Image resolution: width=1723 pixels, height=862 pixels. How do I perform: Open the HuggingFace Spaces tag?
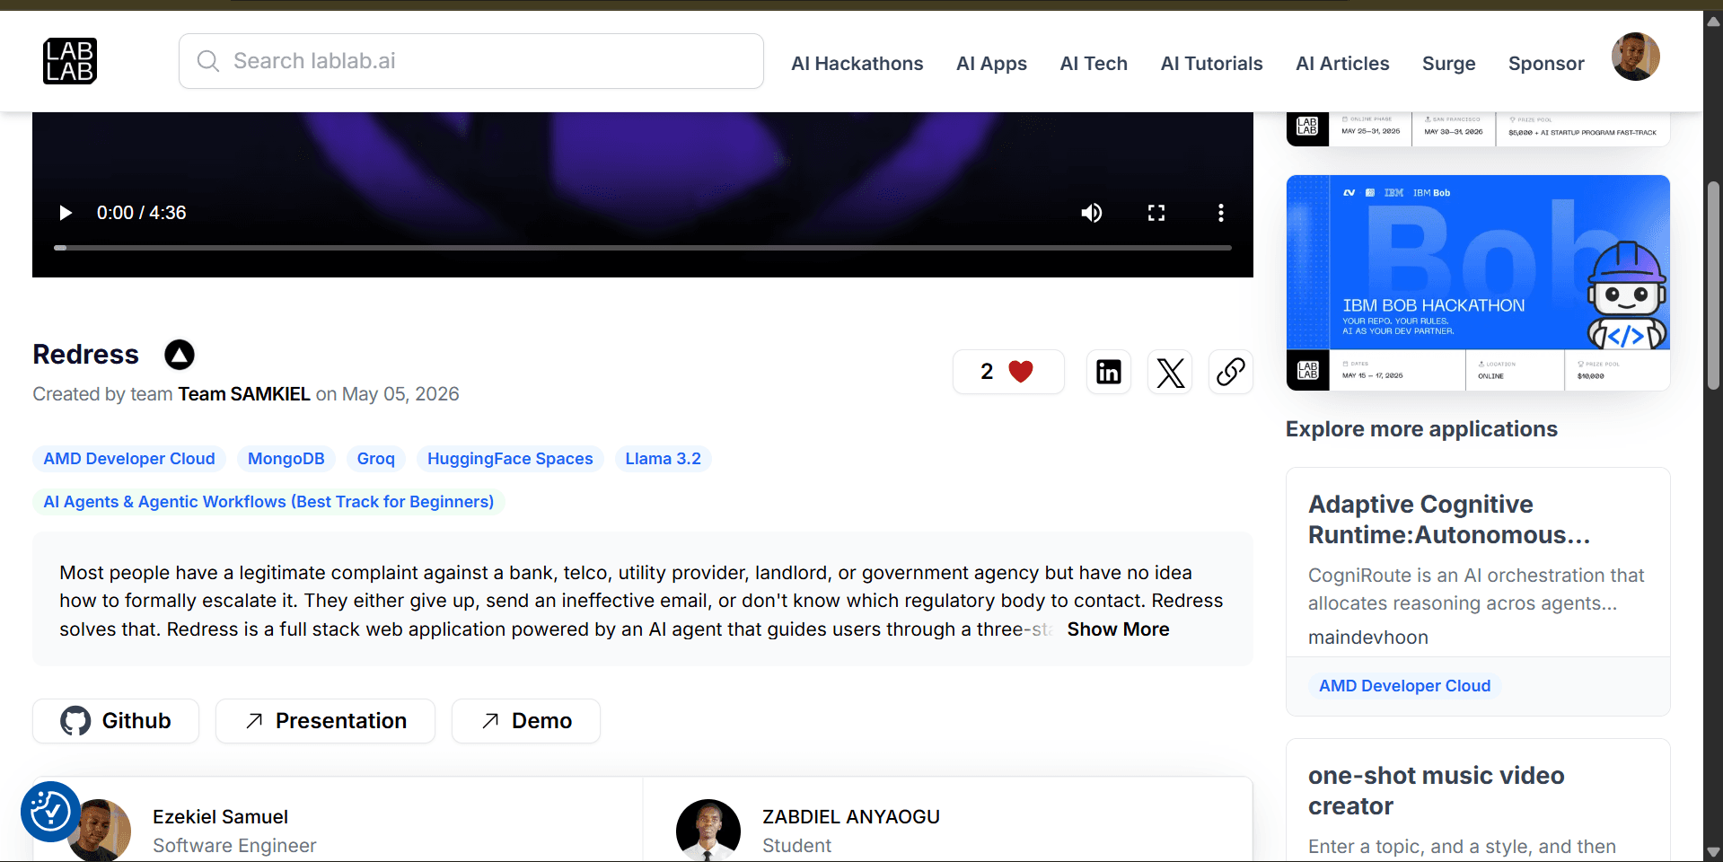coord(510,459)
